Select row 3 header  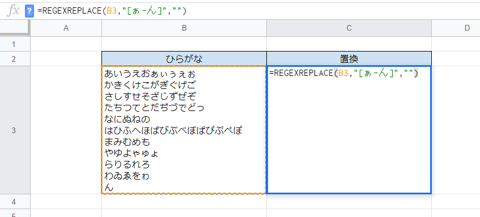(x=14, y=130)
